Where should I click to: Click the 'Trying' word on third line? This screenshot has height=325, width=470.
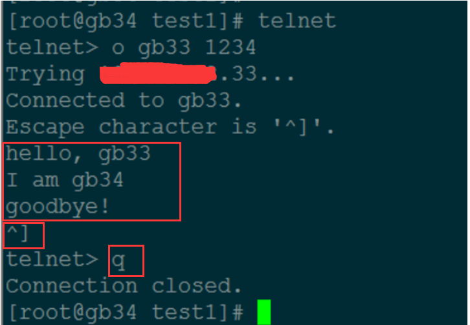pos(45,74)
